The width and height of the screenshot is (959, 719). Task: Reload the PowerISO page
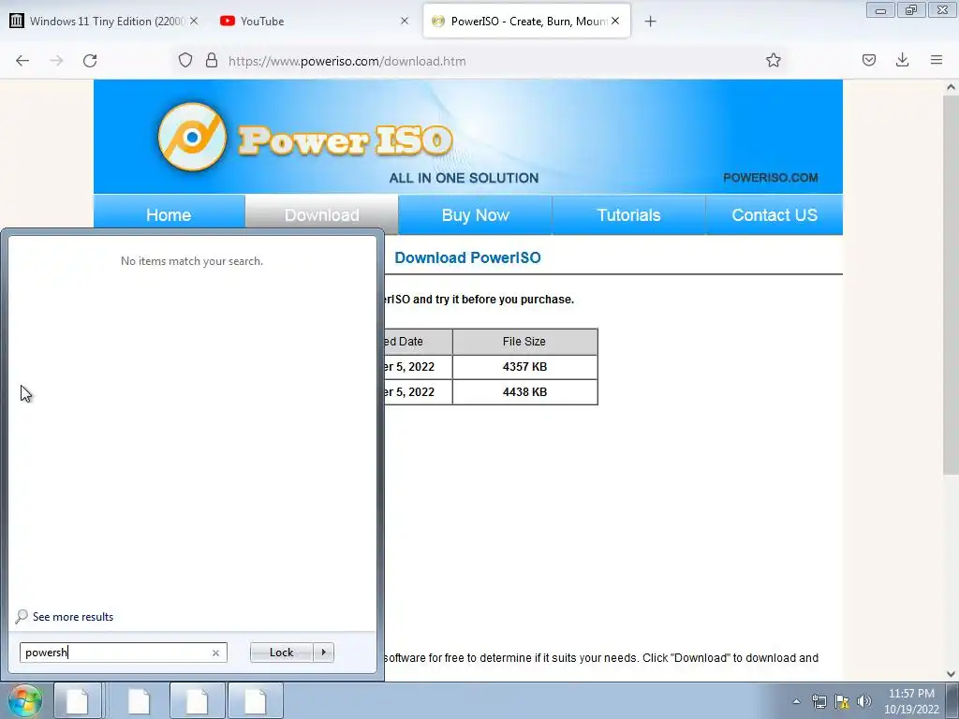point(90,61)
